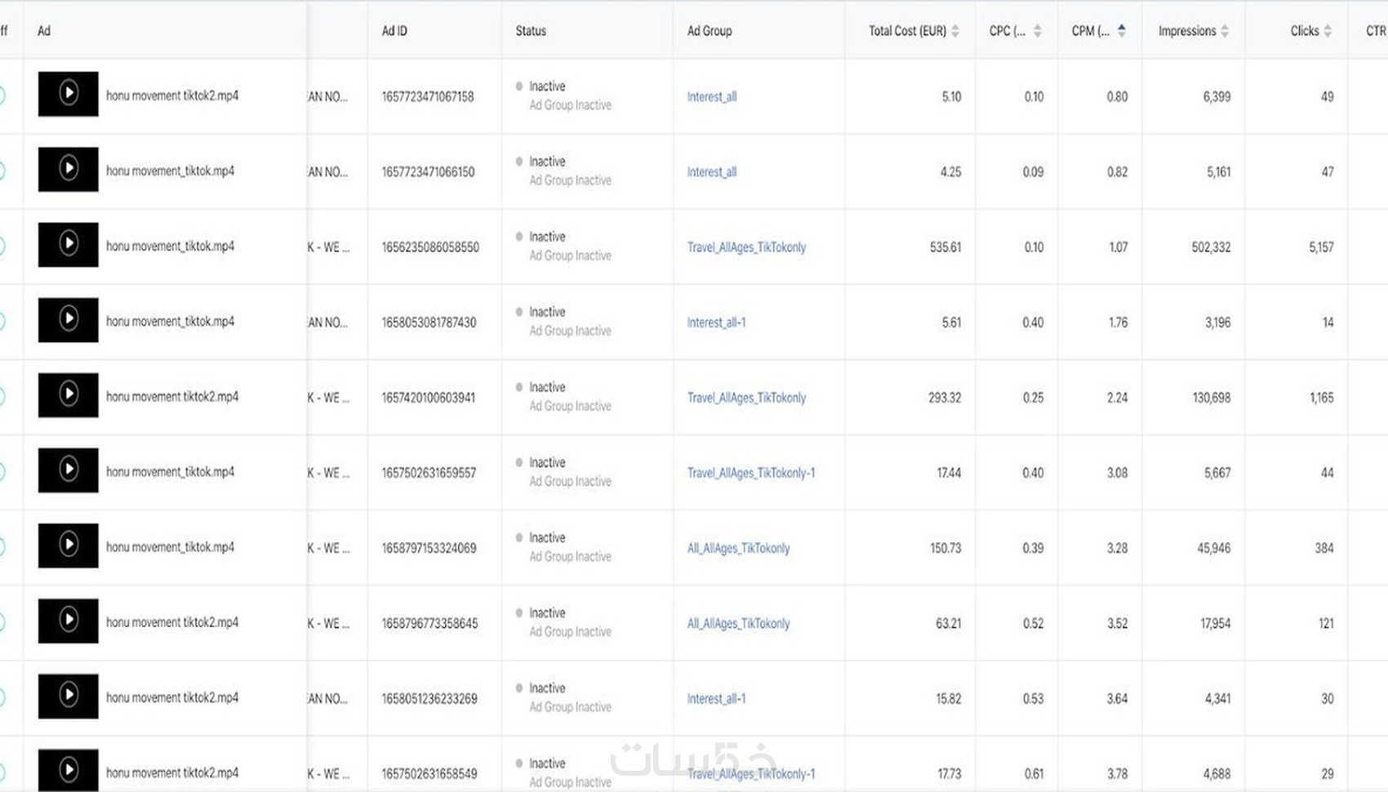This screenshot has width=1388, height=792.
Task: Play the video preview for ad 1656235086058550
Action: tap(69, 244)
